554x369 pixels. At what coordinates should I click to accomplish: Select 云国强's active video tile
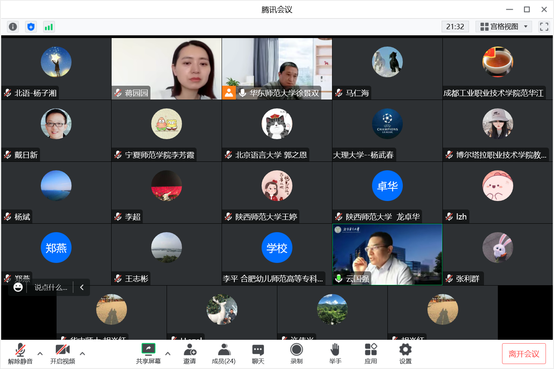pyautogui.click(x=387, y=254)
